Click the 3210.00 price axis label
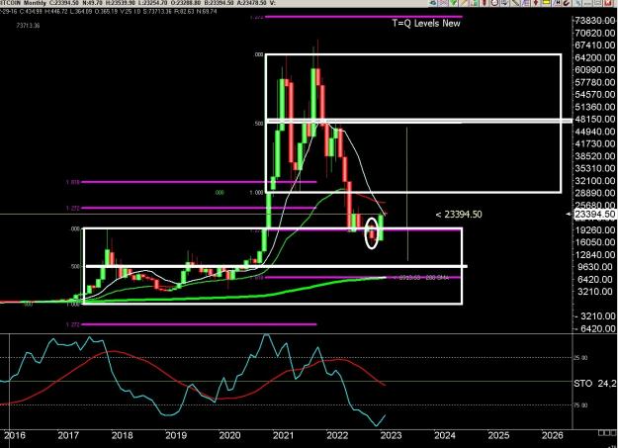Screen dimensions: 618x448 point(595,292)
